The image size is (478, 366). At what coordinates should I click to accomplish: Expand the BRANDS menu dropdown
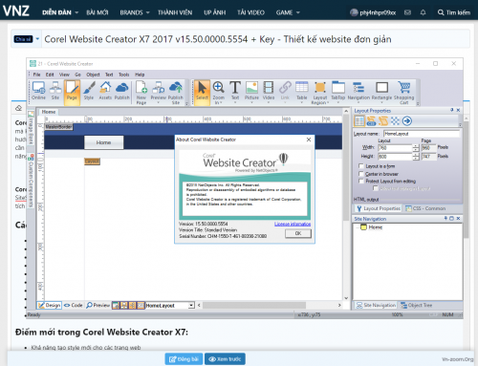pyautogui.click(x=147, y=12)
